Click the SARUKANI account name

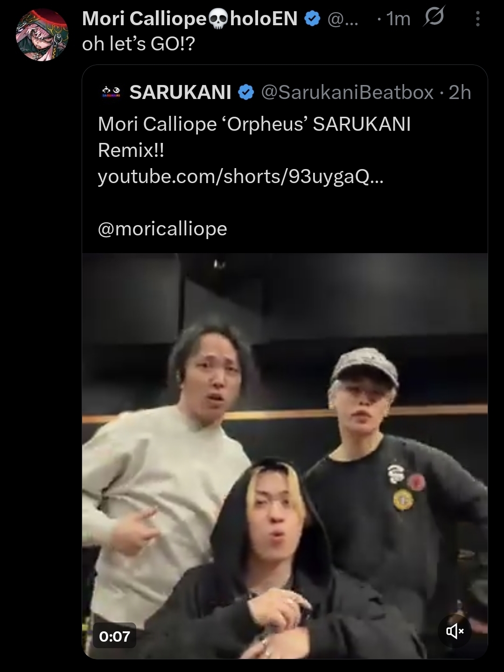click(181, 92)
